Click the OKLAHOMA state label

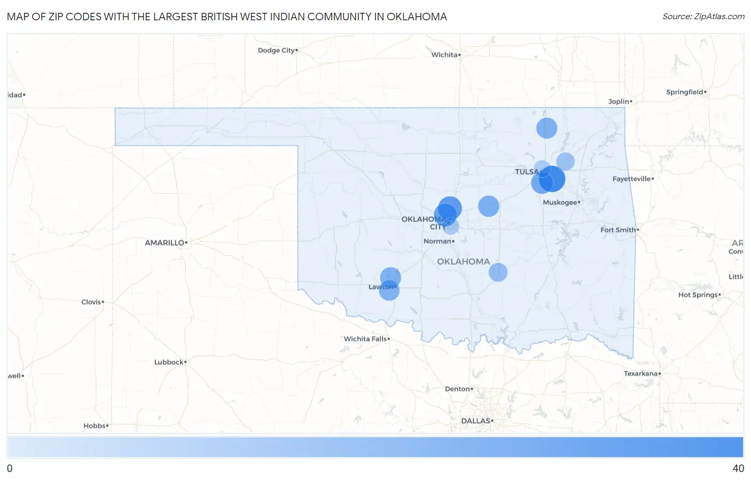pyautogui.click(x=463, y=262)
